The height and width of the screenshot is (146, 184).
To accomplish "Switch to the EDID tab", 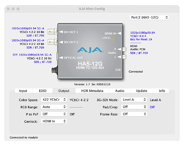I will [x=43, y=91].
